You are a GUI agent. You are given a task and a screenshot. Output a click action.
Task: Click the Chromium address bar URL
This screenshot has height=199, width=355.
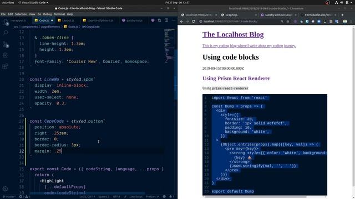coord(231,22)
